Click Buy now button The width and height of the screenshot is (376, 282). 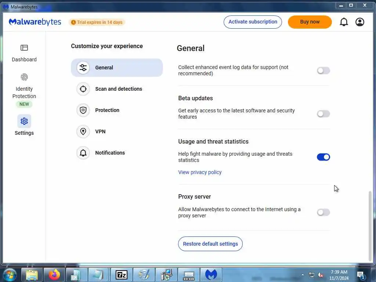coord(310,22)
